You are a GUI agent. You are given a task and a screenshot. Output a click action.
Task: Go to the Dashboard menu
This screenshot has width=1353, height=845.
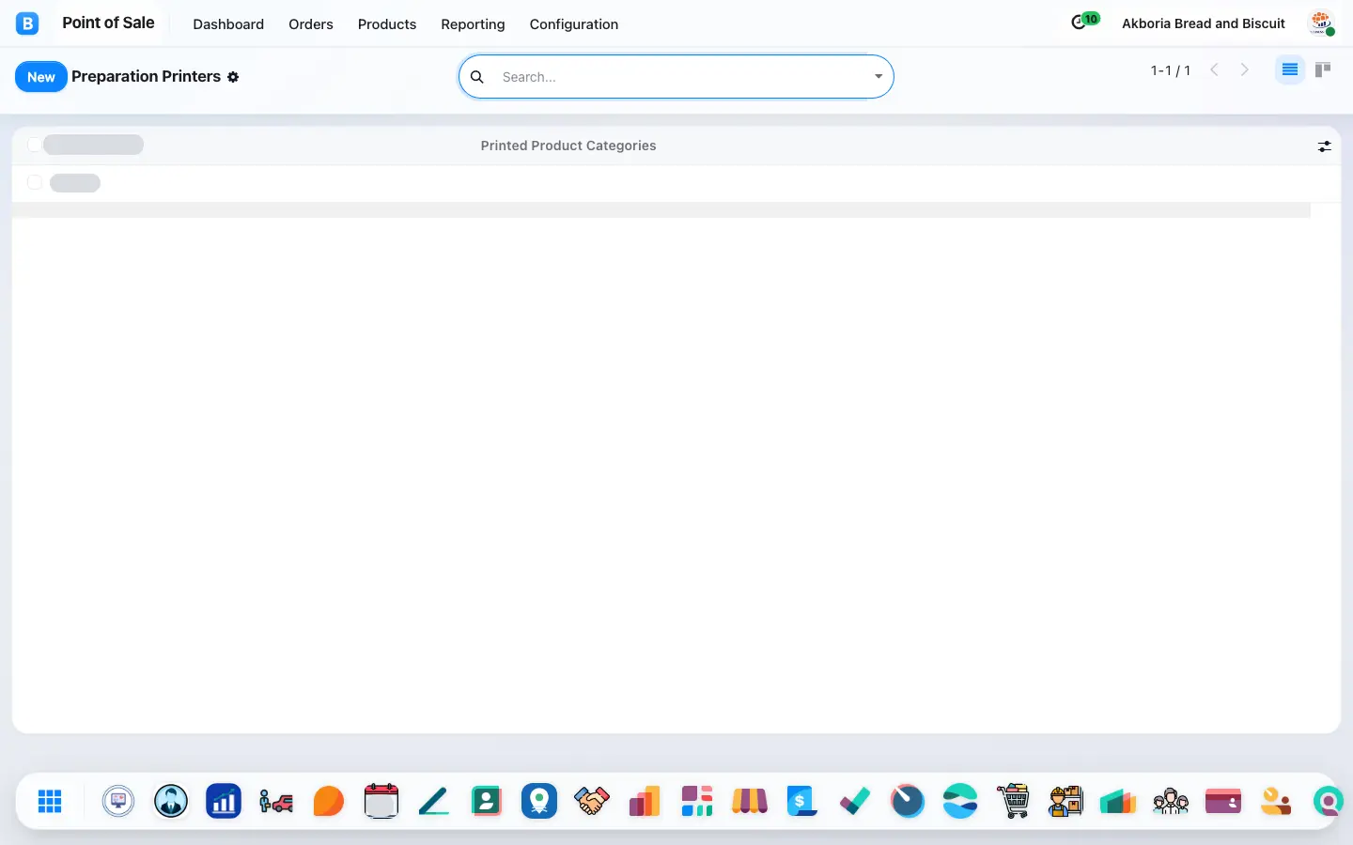point(228,24)
